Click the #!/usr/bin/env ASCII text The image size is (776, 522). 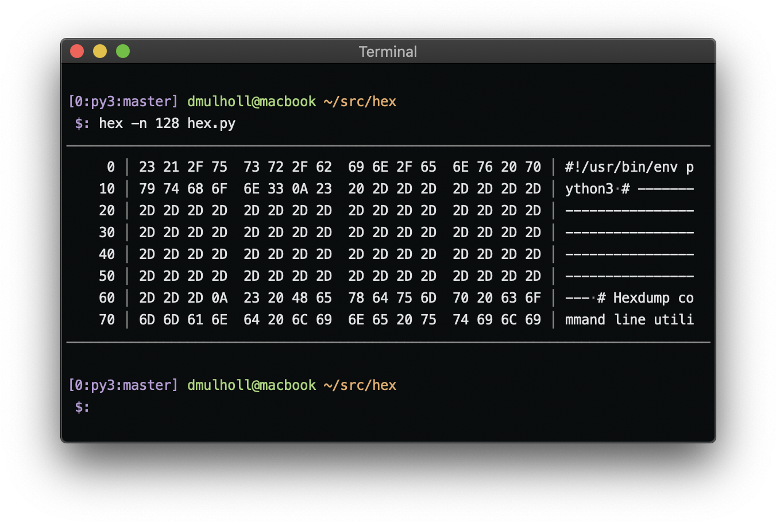621,167
